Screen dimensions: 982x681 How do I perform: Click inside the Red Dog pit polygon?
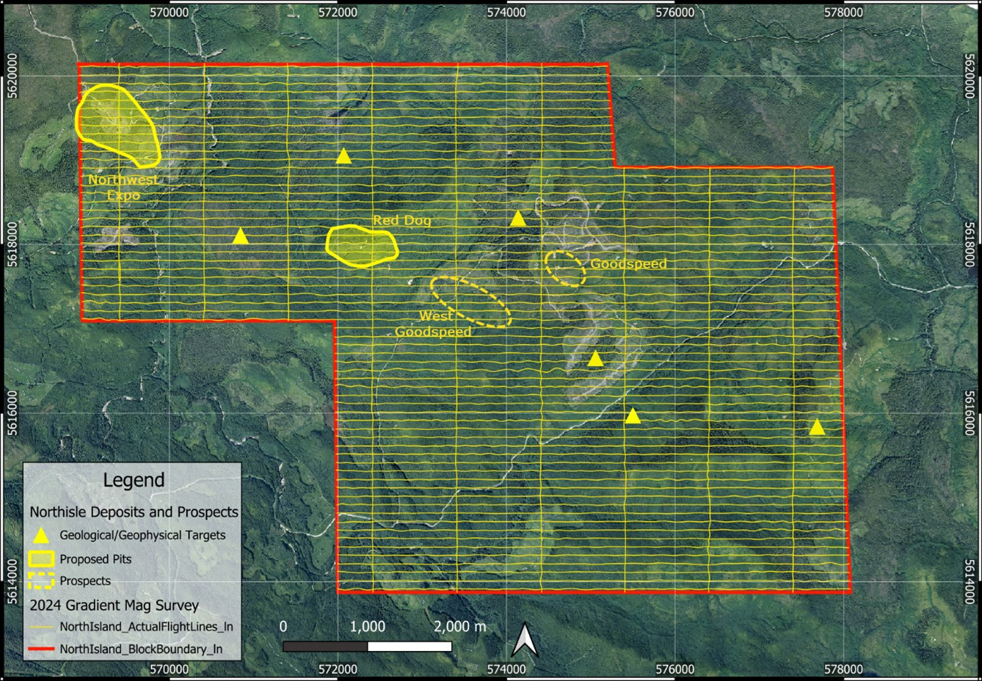click(x=361, y=246)
